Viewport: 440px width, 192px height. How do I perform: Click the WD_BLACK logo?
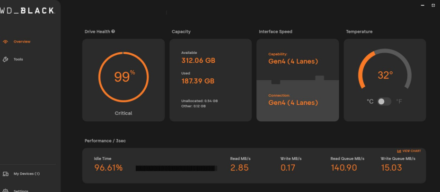click(x=27, y=11)
